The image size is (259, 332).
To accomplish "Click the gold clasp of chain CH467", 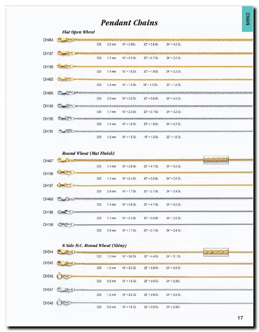I will click(x=63, y=160).
